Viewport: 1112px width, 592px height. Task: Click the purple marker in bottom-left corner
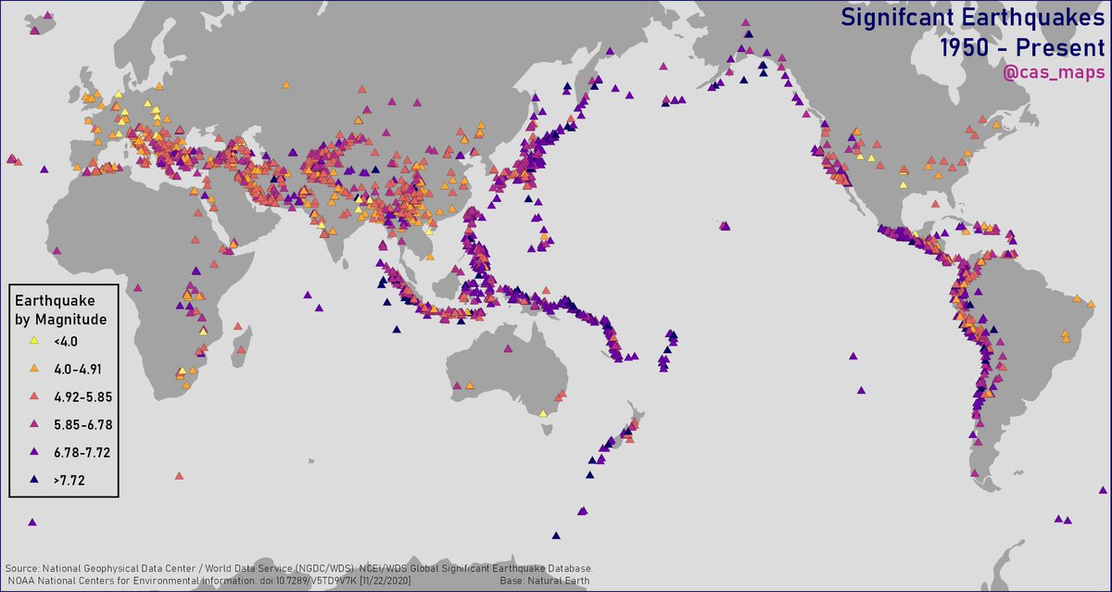point(32,523)
